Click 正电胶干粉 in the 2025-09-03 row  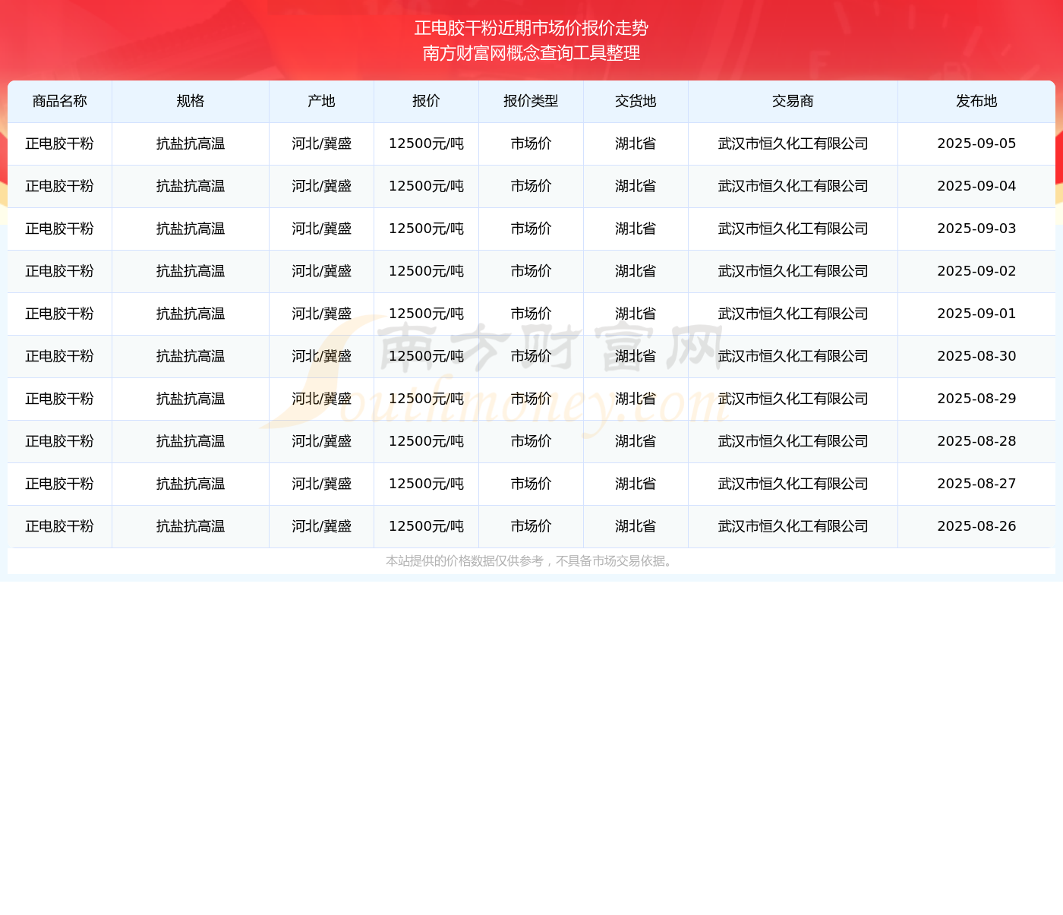coord(60,229)
